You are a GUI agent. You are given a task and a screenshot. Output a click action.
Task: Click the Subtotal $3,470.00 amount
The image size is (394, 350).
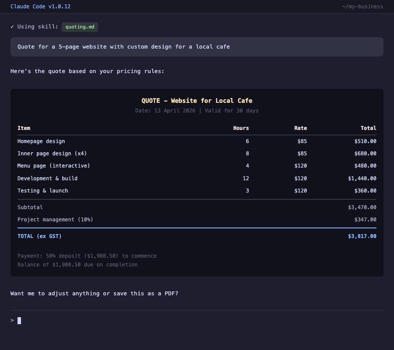click(362, 207)
